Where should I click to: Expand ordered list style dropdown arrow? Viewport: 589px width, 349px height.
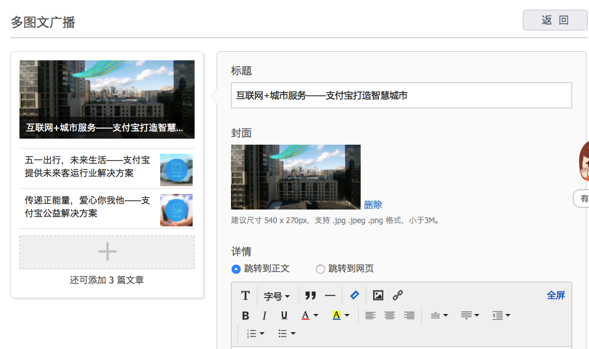coord(262,333)
